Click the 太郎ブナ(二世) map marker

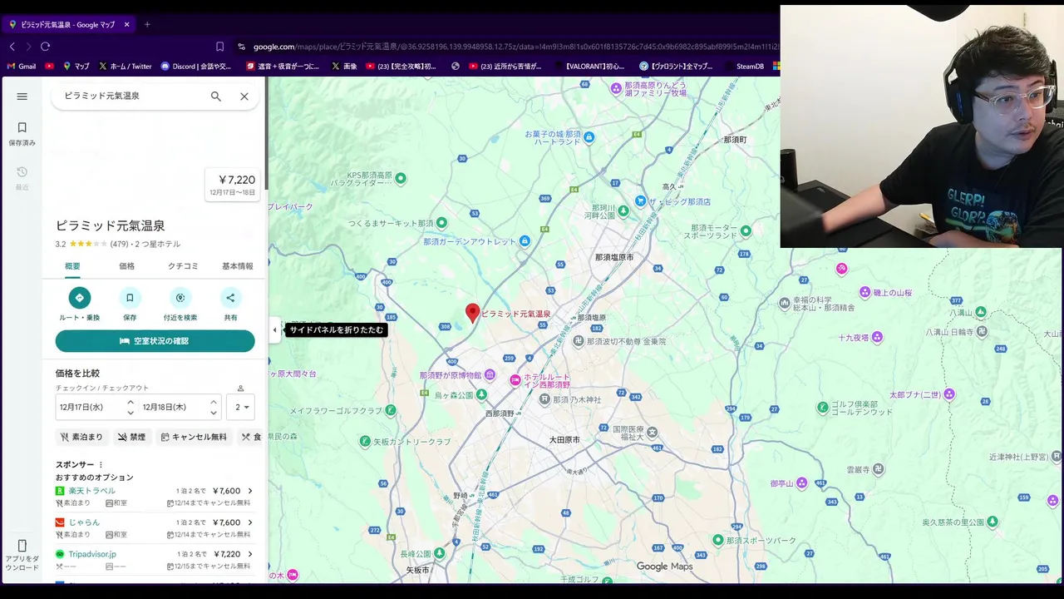tap(949, 394)
